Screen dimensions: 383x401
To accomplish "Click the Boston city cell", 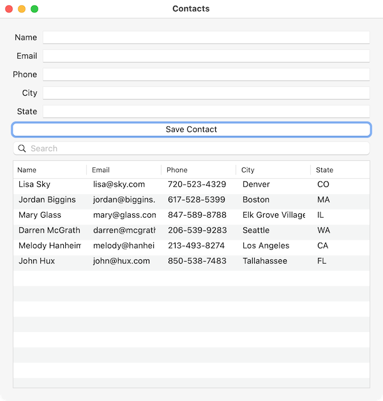I will pyautogui.click(x=256, y=200).
